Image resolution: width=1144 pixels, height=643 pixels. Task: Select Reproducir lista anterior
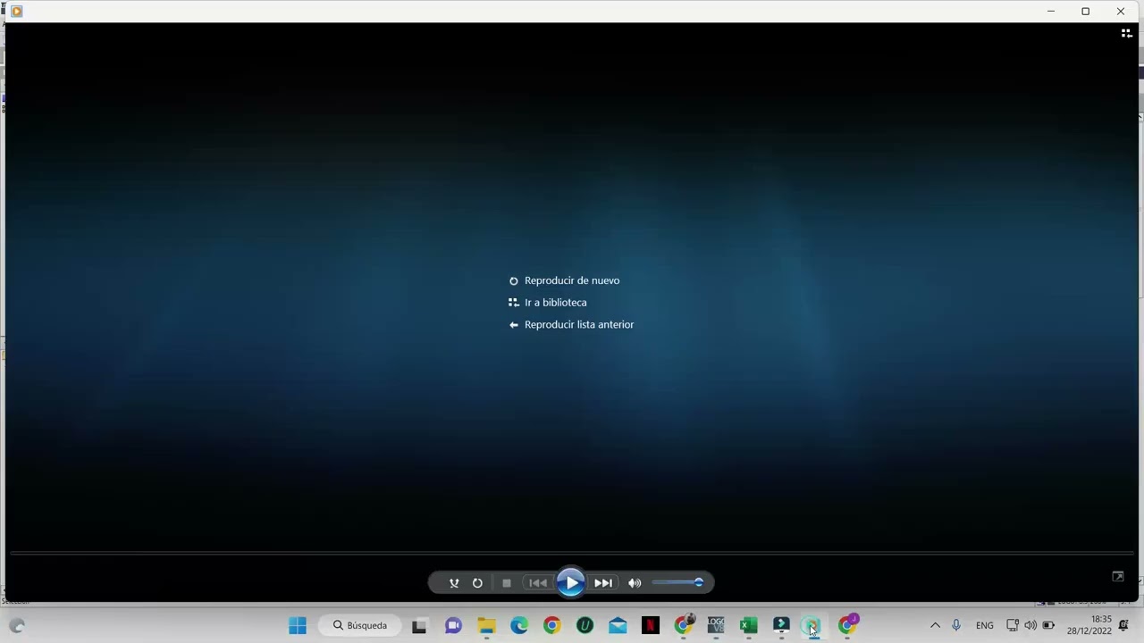579,324
